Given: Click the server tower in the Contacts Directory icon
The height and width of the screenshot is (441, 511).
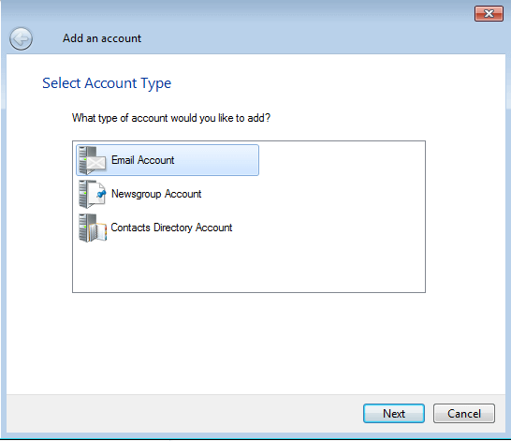Looking at the screenshot, I should 83,228.
